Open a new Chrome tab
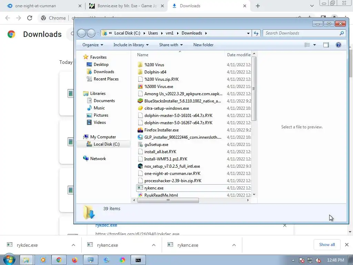The height and width of the screenshot is (265, 353). tap(258, 6)
